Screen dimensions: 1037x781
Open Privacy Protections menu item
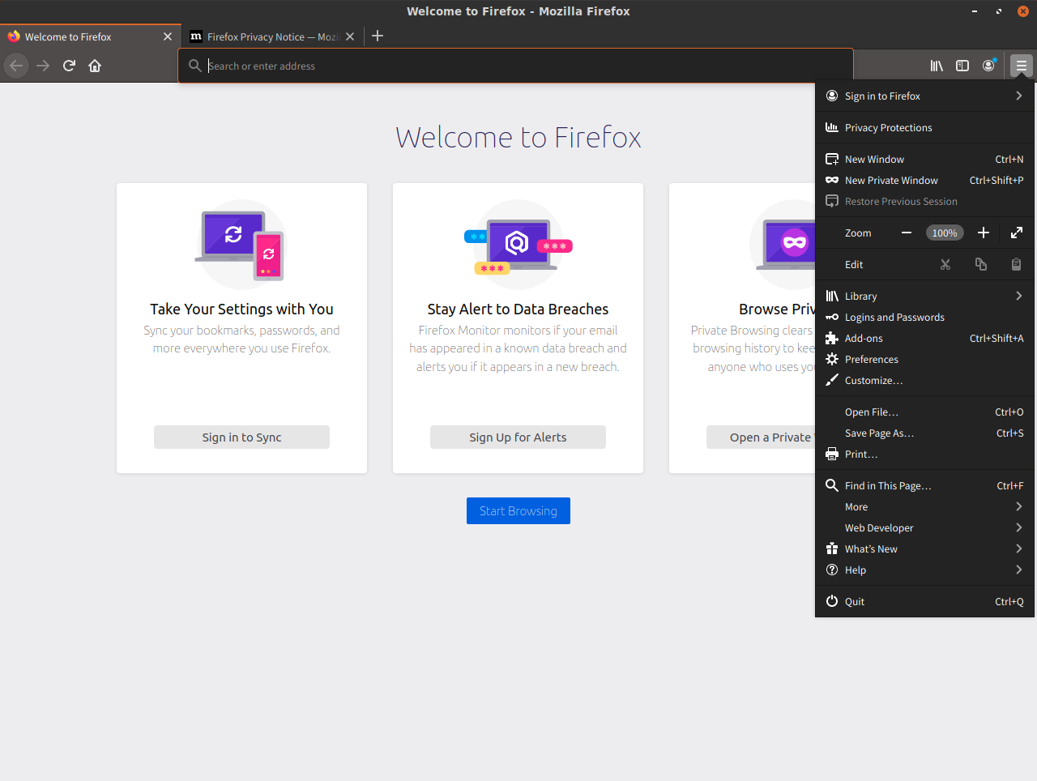924,127
